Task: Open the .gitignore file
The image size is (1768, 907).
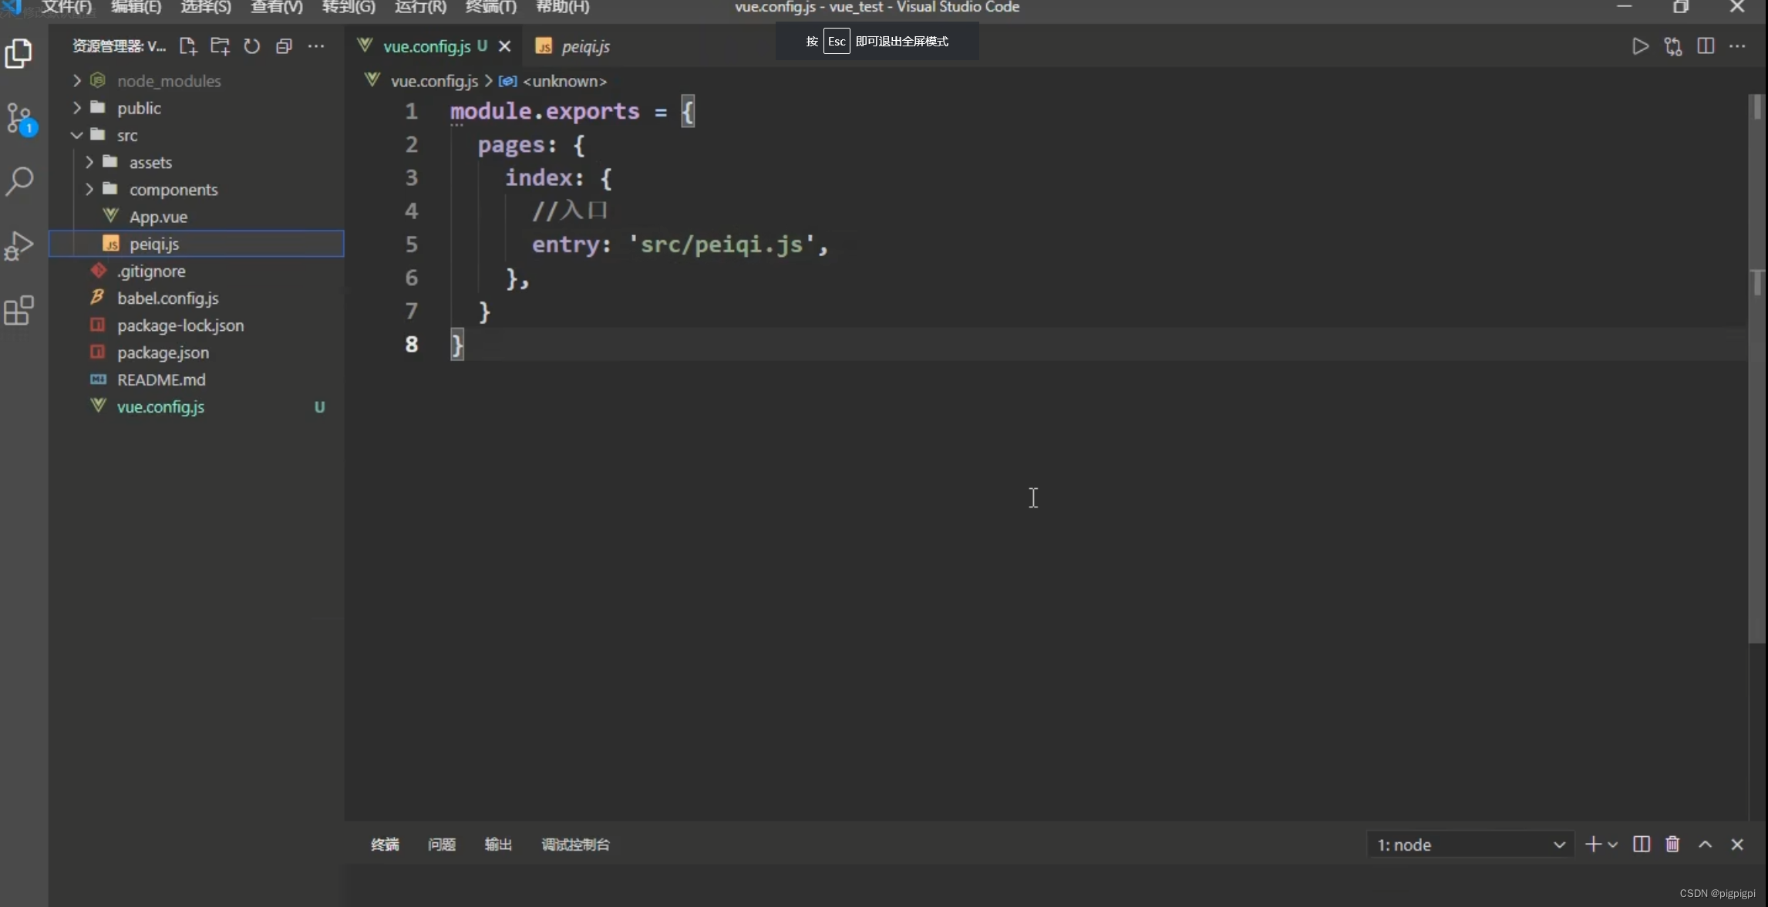Action: [197, 271]
